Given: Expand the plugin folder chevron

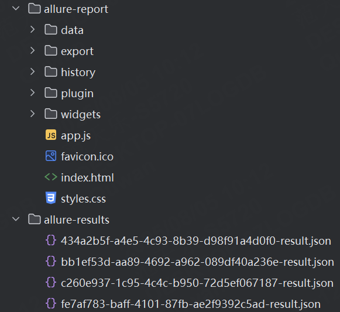Looking at the screenshot, I should point(33,92).
